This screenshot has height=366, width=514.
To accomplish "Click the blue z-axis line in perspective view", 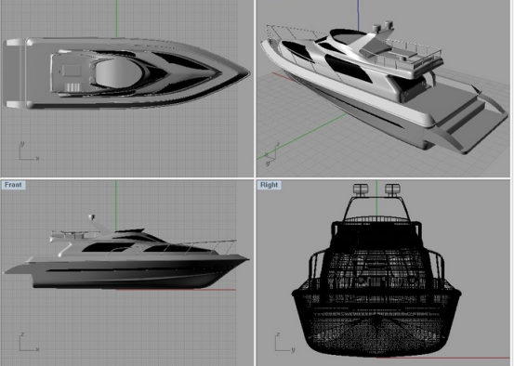I will point(358,11).
